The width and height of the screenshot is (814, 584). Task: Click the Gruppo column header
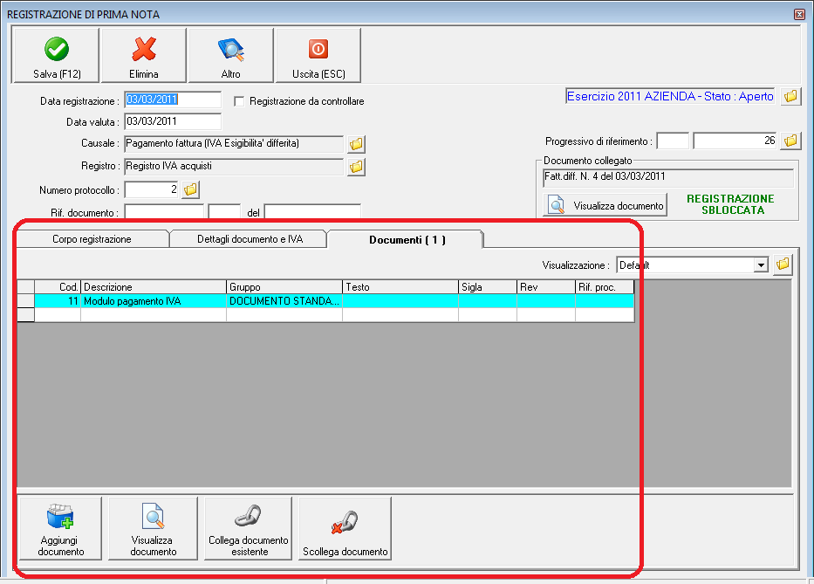284,287
